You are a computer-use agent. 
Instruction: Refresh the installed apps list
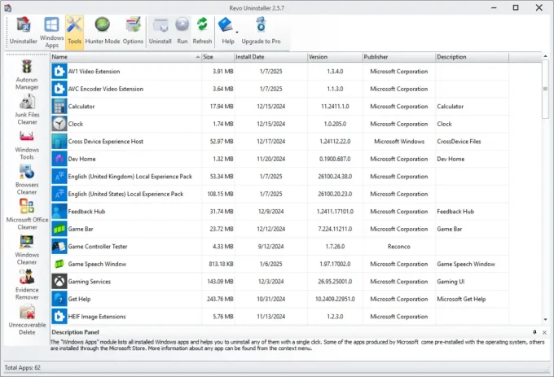click(202, 31)
